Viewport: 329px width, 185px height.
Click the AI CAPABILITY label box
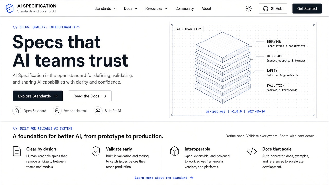189,29
